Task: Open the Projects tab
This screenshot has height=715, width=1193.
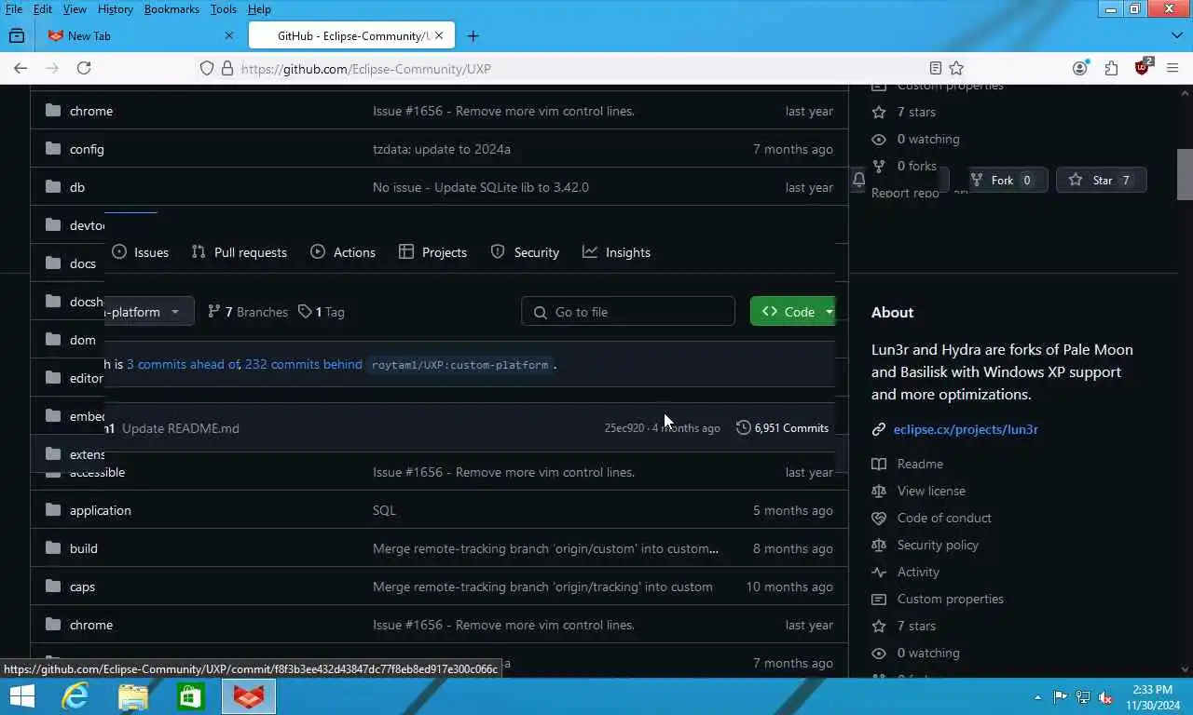Action: [432, 252]
